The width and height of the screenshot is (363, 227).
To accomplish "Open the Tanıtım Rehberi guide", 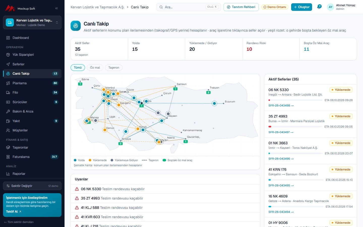I will click(x=241, y=7).
